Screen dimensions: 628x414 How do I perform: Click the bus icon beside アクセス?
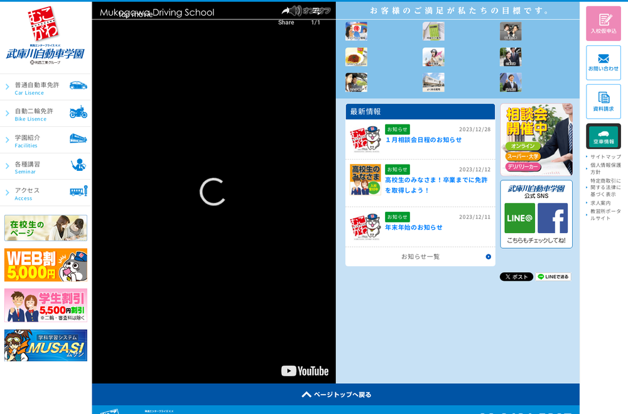coord(78,191)
